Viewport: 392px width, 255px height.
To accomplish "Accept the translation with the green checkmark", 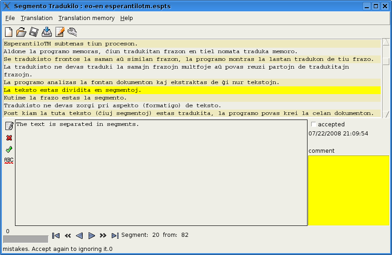I will (9, 149).
